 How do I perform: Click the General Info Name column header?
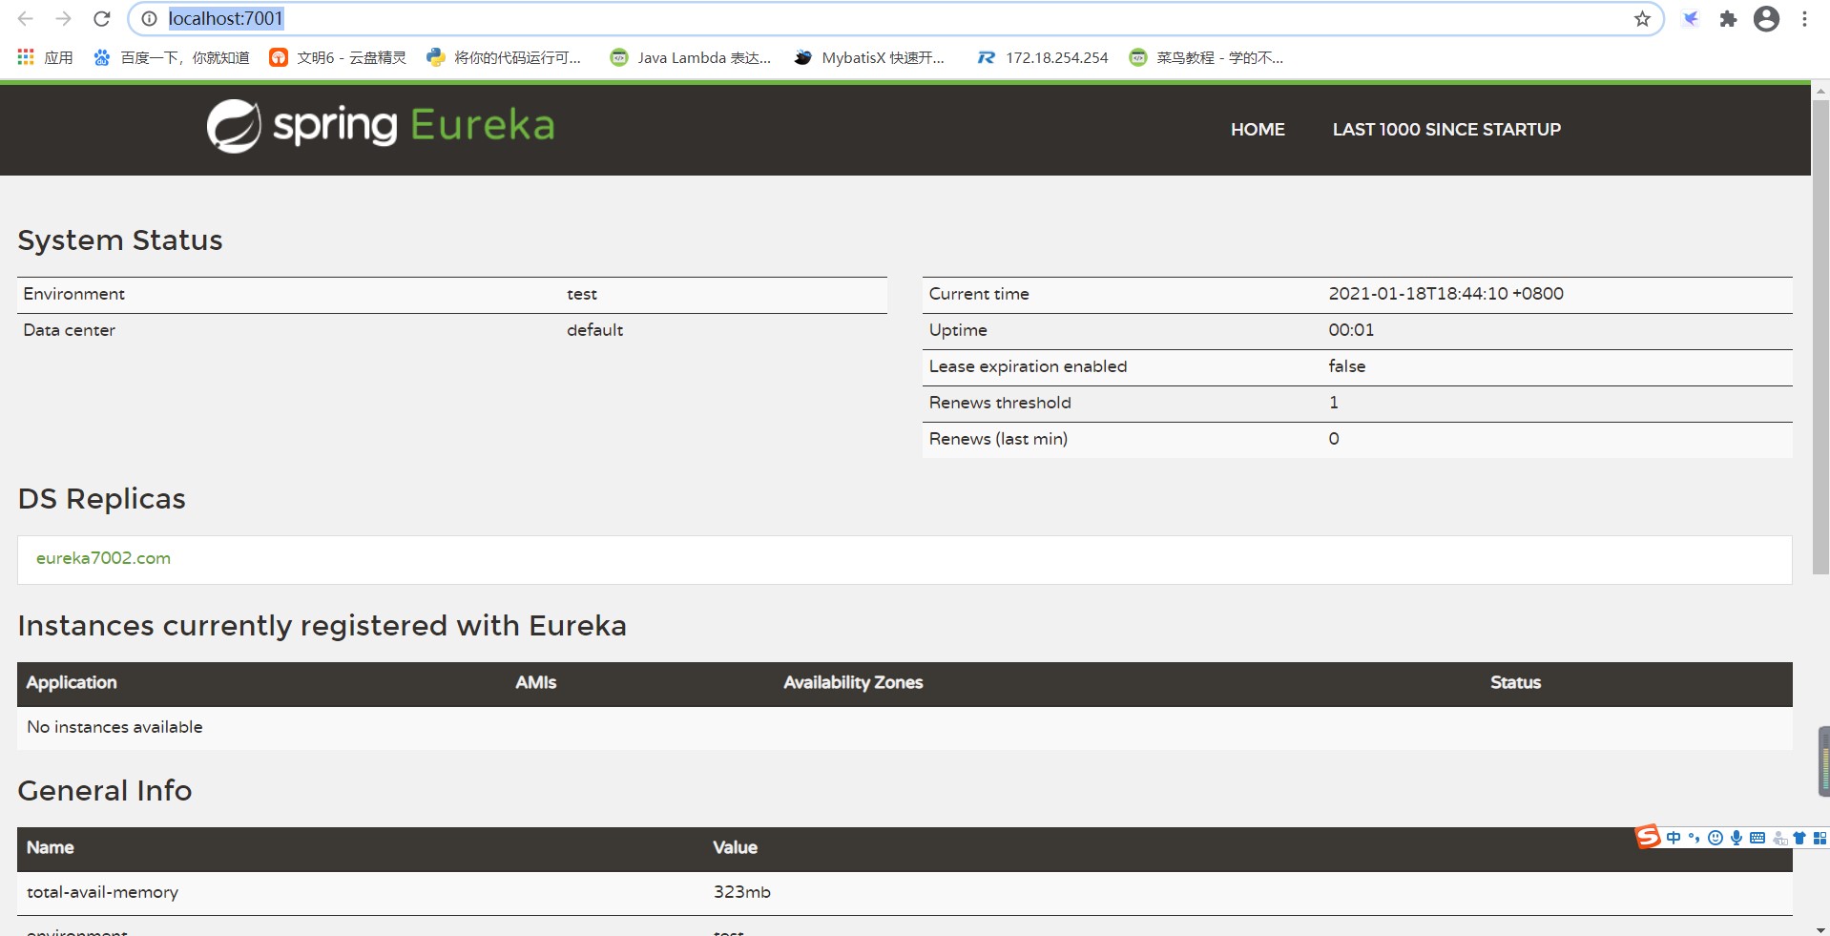click(x=50, y=847)
